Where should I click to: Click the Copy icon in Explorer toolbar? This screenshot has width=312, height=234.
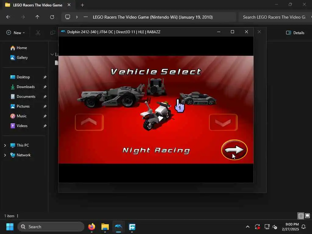pyautogui.click(x=53, y=33)
